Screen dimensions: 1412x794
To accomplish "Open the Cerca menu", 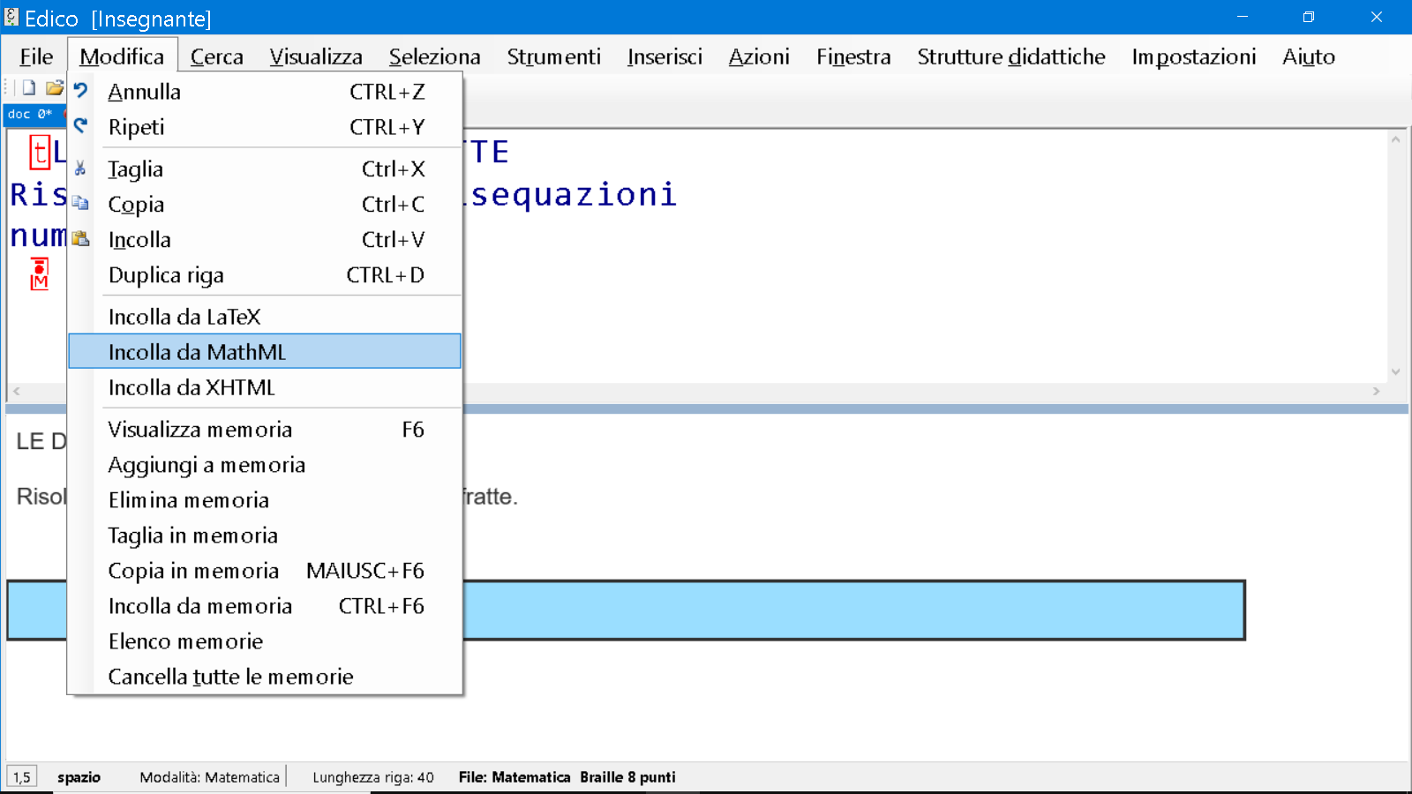I will click(x=216, y=56).
